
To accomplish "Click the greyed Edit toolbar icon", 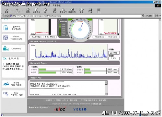I will point(99,11).
